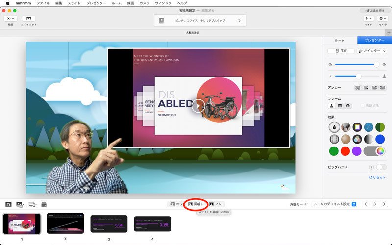The height and width of the screenshot is (245, 392).
Task: Apply the blue striped effect
Action: (368, 127)
